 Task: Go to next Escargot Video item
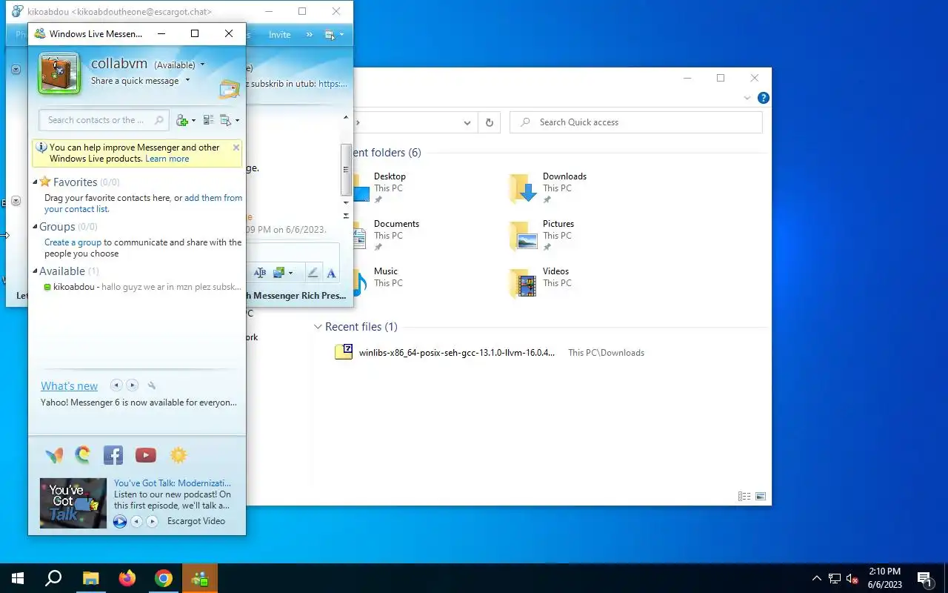(x=152, y=522)
